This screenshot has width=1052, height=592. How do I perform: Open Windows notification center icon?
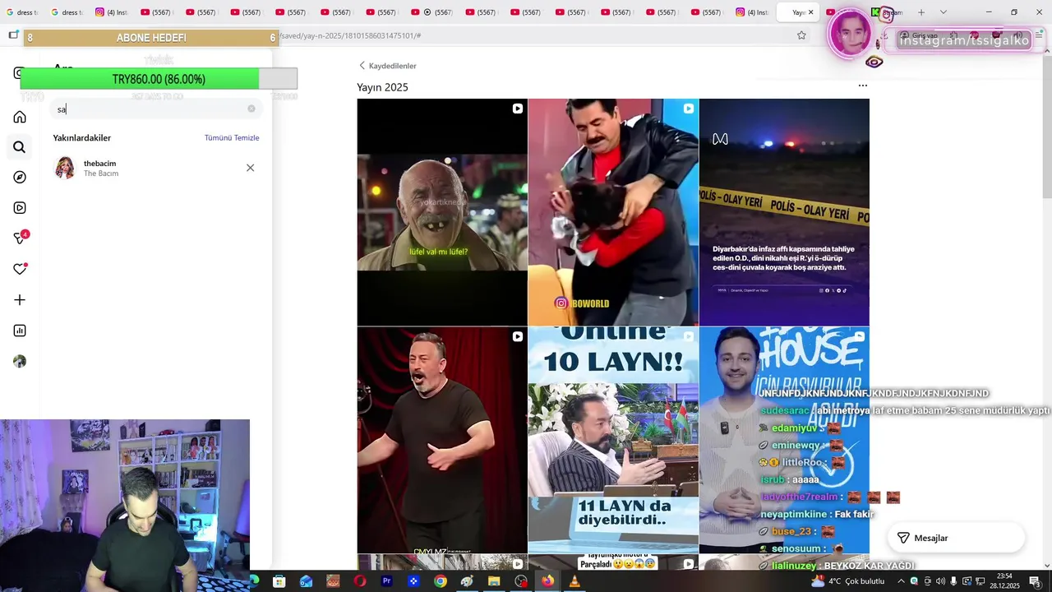[x=1035, y=581]
